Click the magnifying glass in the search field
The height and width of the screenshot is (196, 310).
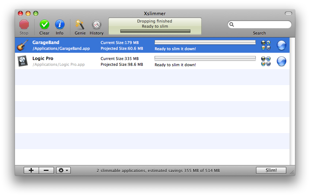232,24
